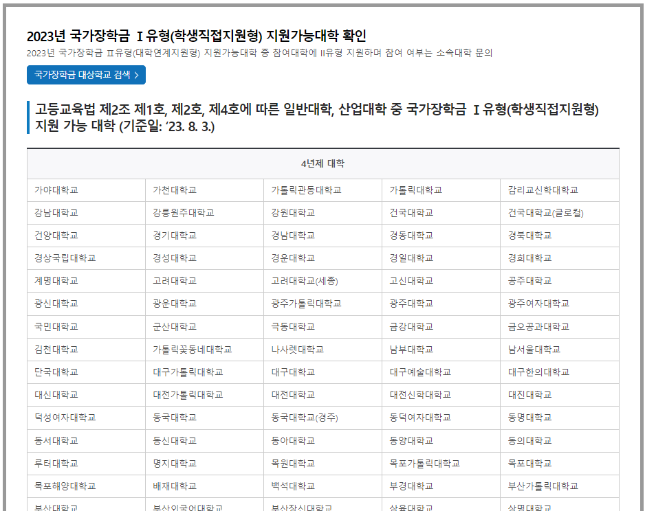Click the 루터대학교 cell
Screen dimensions: 645x511
coord(86,464)
